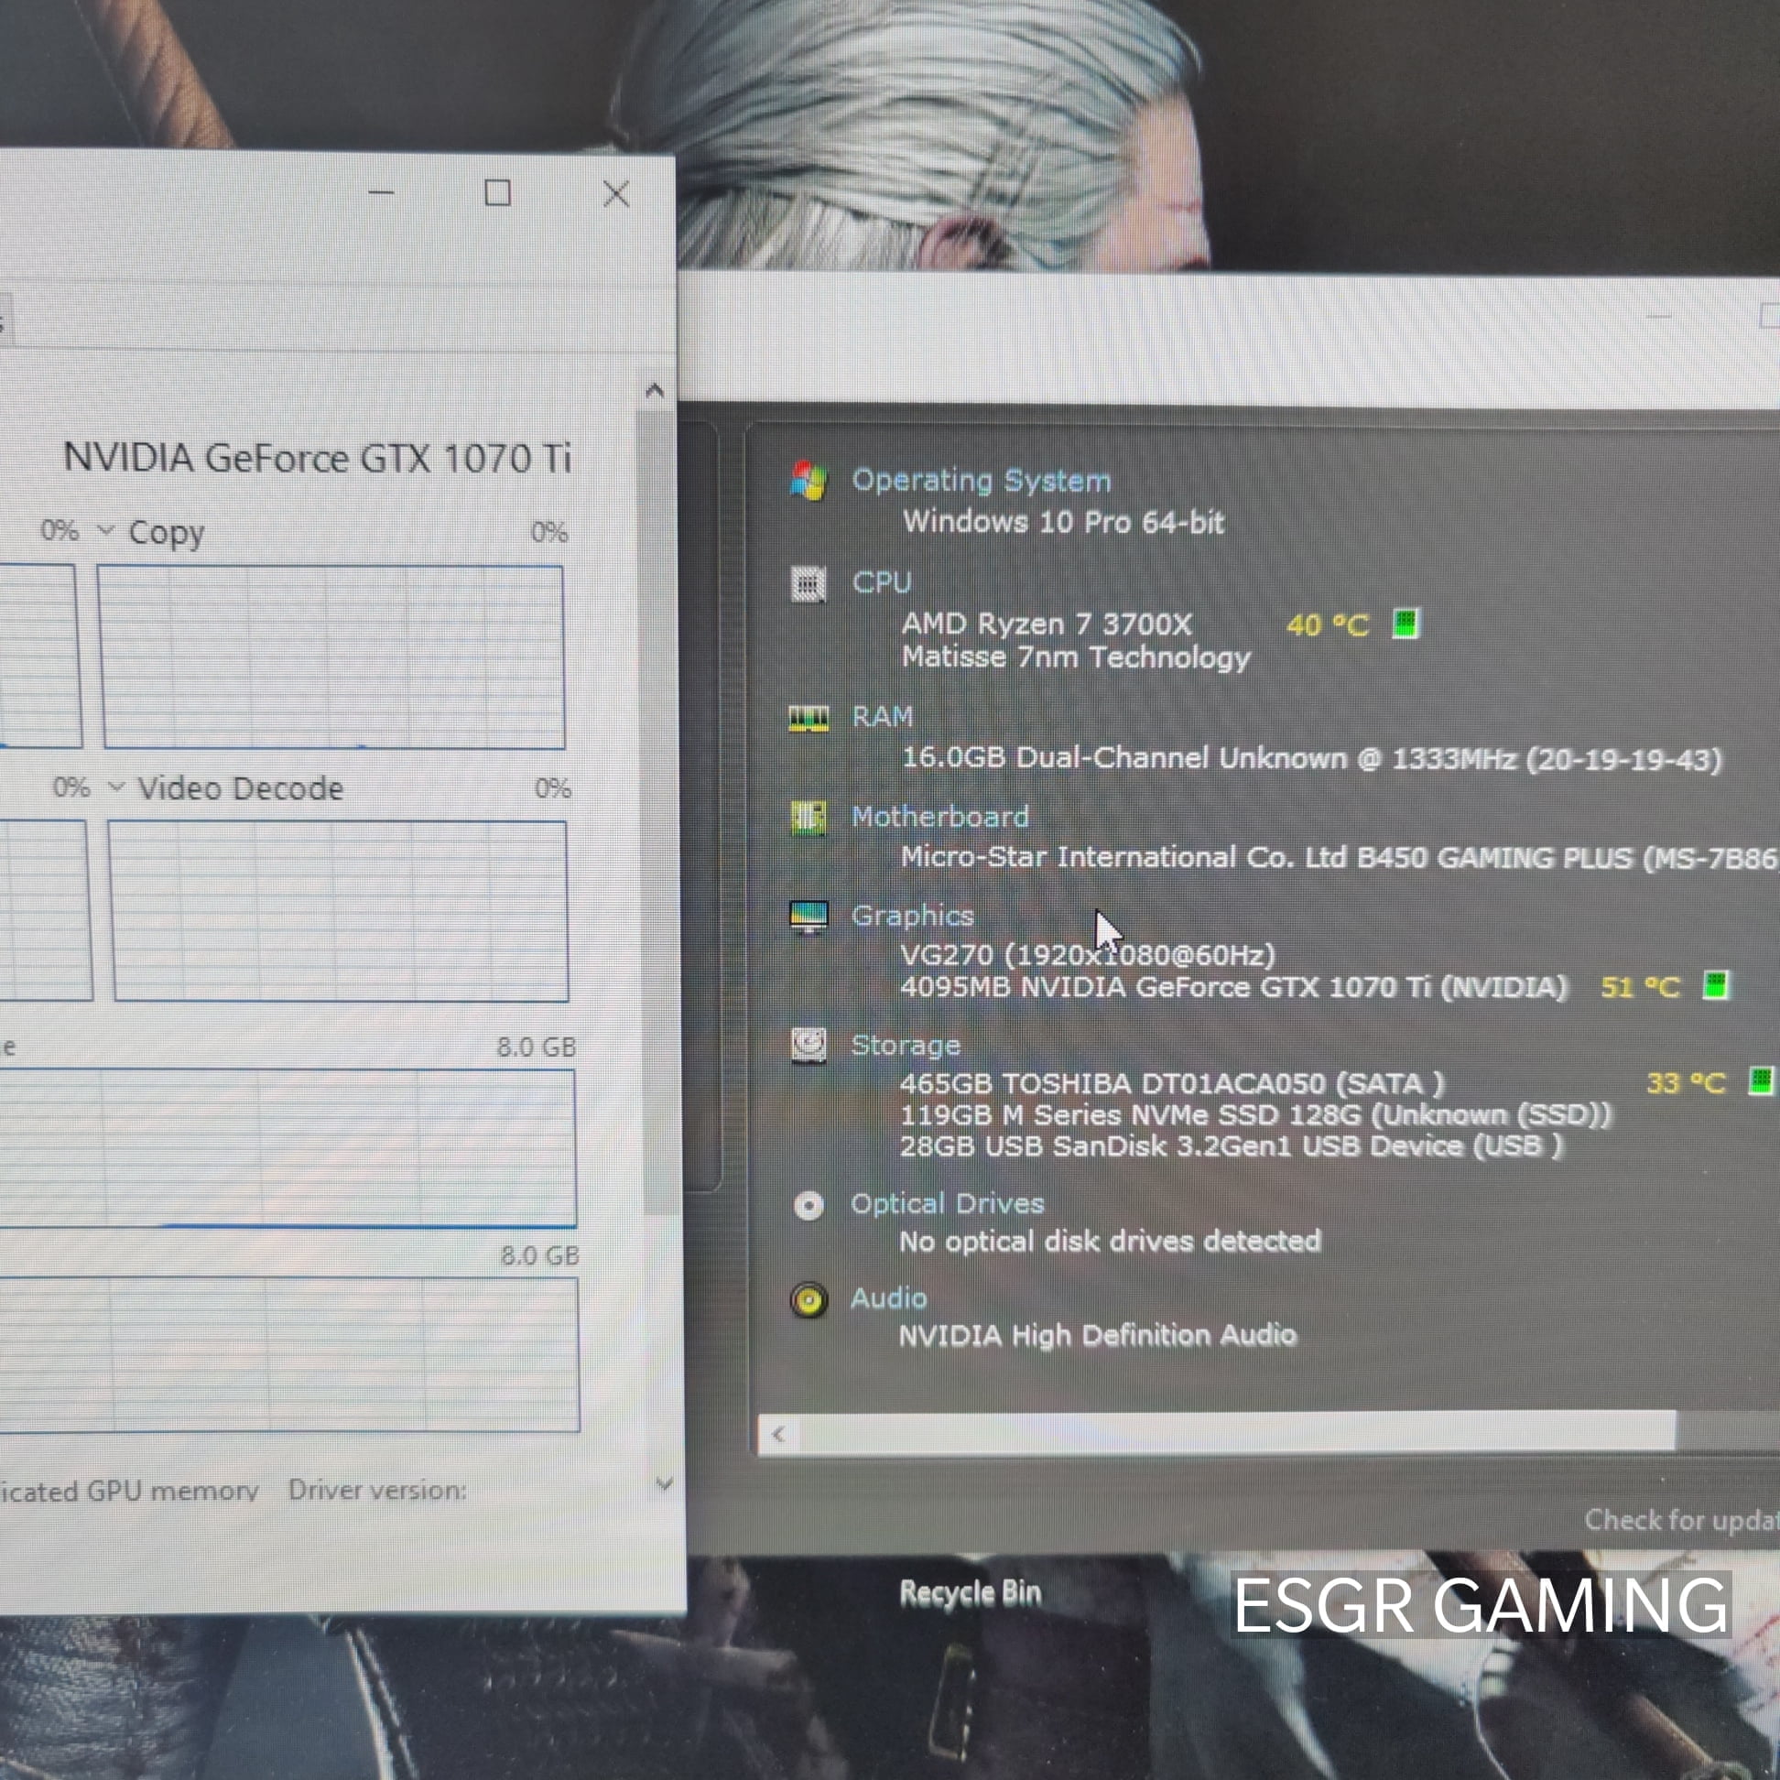Viewport: 1780px width, 1780px height.
Task: Click the 40 °C CPU temperature value
Action: coord(1328,625)
